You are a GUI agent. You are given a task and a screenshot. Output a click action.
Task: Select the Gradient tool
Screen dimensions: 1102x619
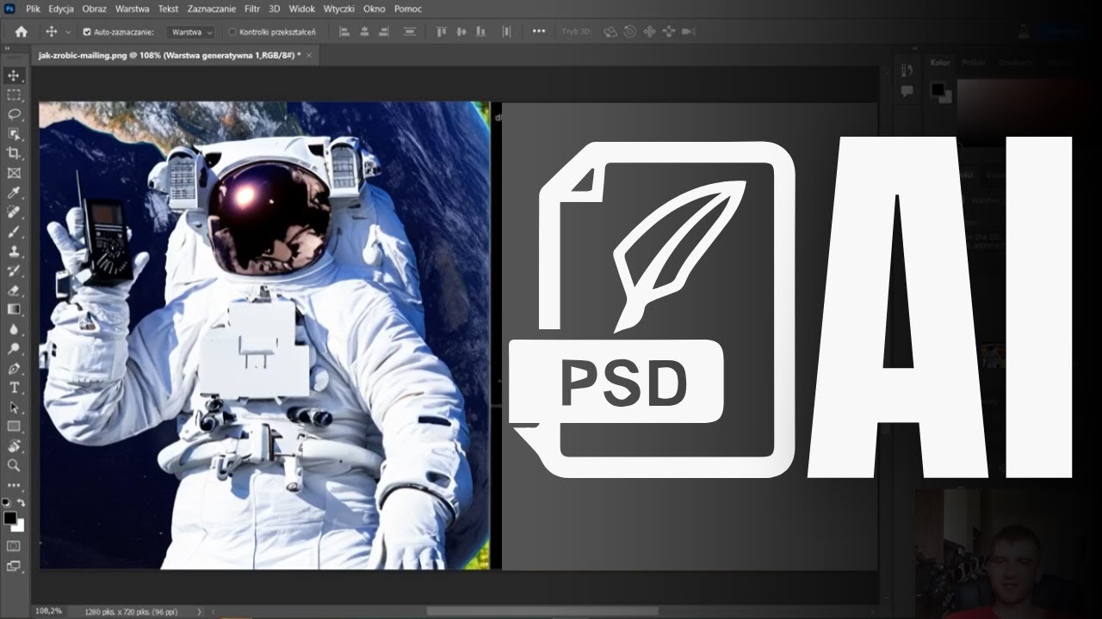[x=14, y=309]
